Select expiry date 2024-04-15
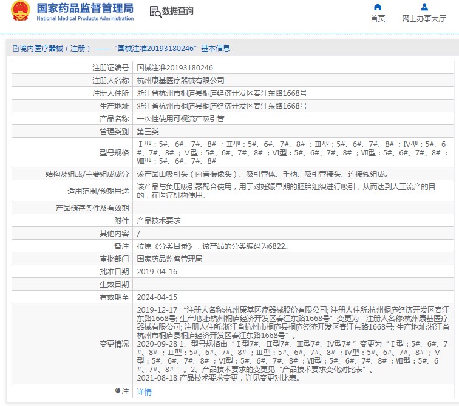 (157, 297)
